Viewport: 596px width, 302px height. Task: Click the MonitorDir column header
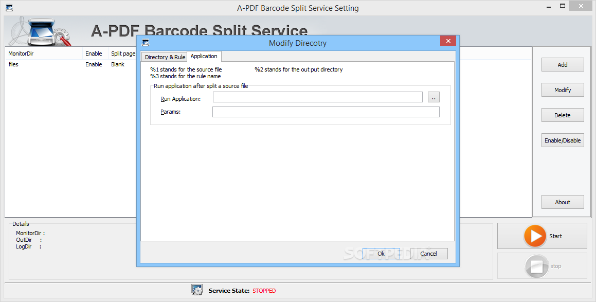[44, 54]
